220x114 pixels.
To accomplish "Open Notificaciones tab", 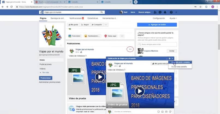I will (77, 18).
